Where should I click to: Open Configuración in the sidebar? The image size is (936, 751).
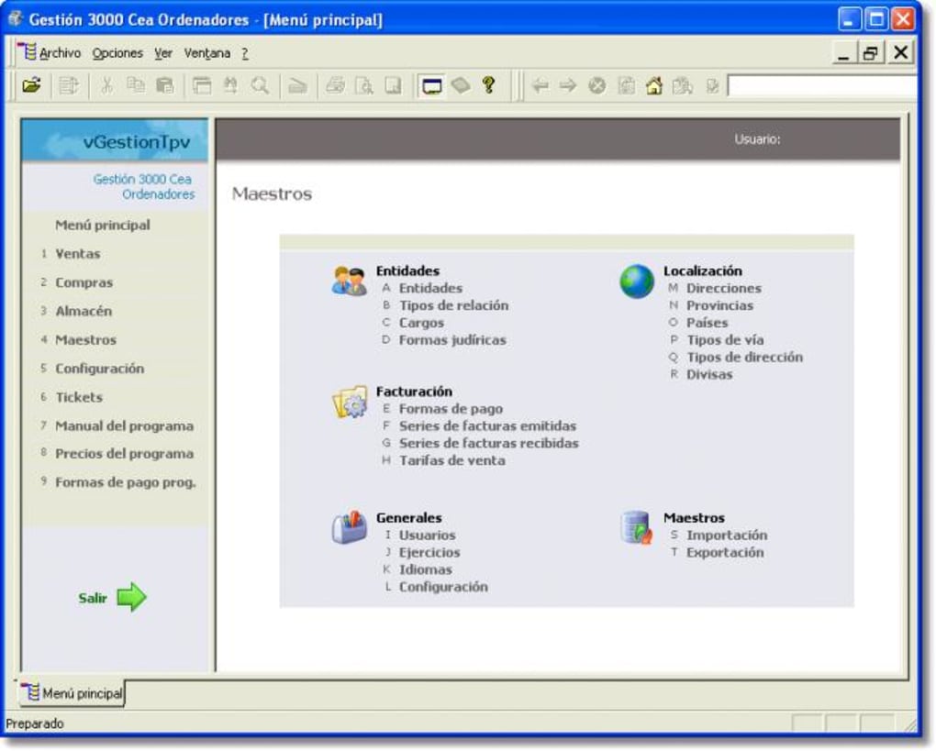click(x=100, y=368)
